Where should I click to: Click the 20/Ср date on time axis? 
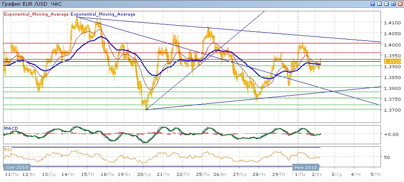(x=145, y=175)
